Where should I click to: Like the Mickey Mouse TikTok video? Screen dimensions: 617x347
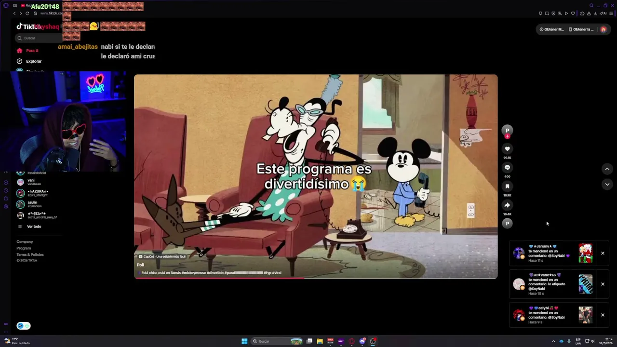507,149
